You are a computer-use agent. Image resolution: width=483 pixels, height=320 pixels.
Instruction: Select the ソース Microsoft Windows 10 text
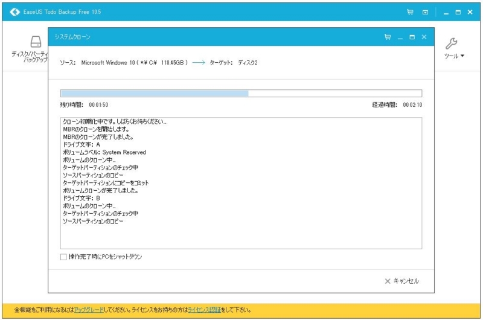pos(124,63)
